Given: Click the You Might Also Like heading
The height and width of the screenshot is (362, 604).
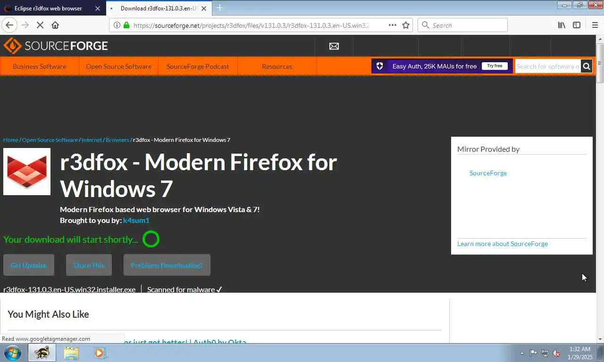Looking at the screenshot, I should tap(48, 314).
